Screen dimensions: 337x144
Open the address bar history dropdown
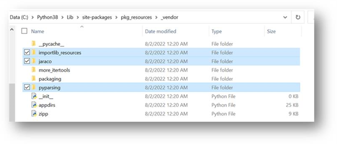285,17
